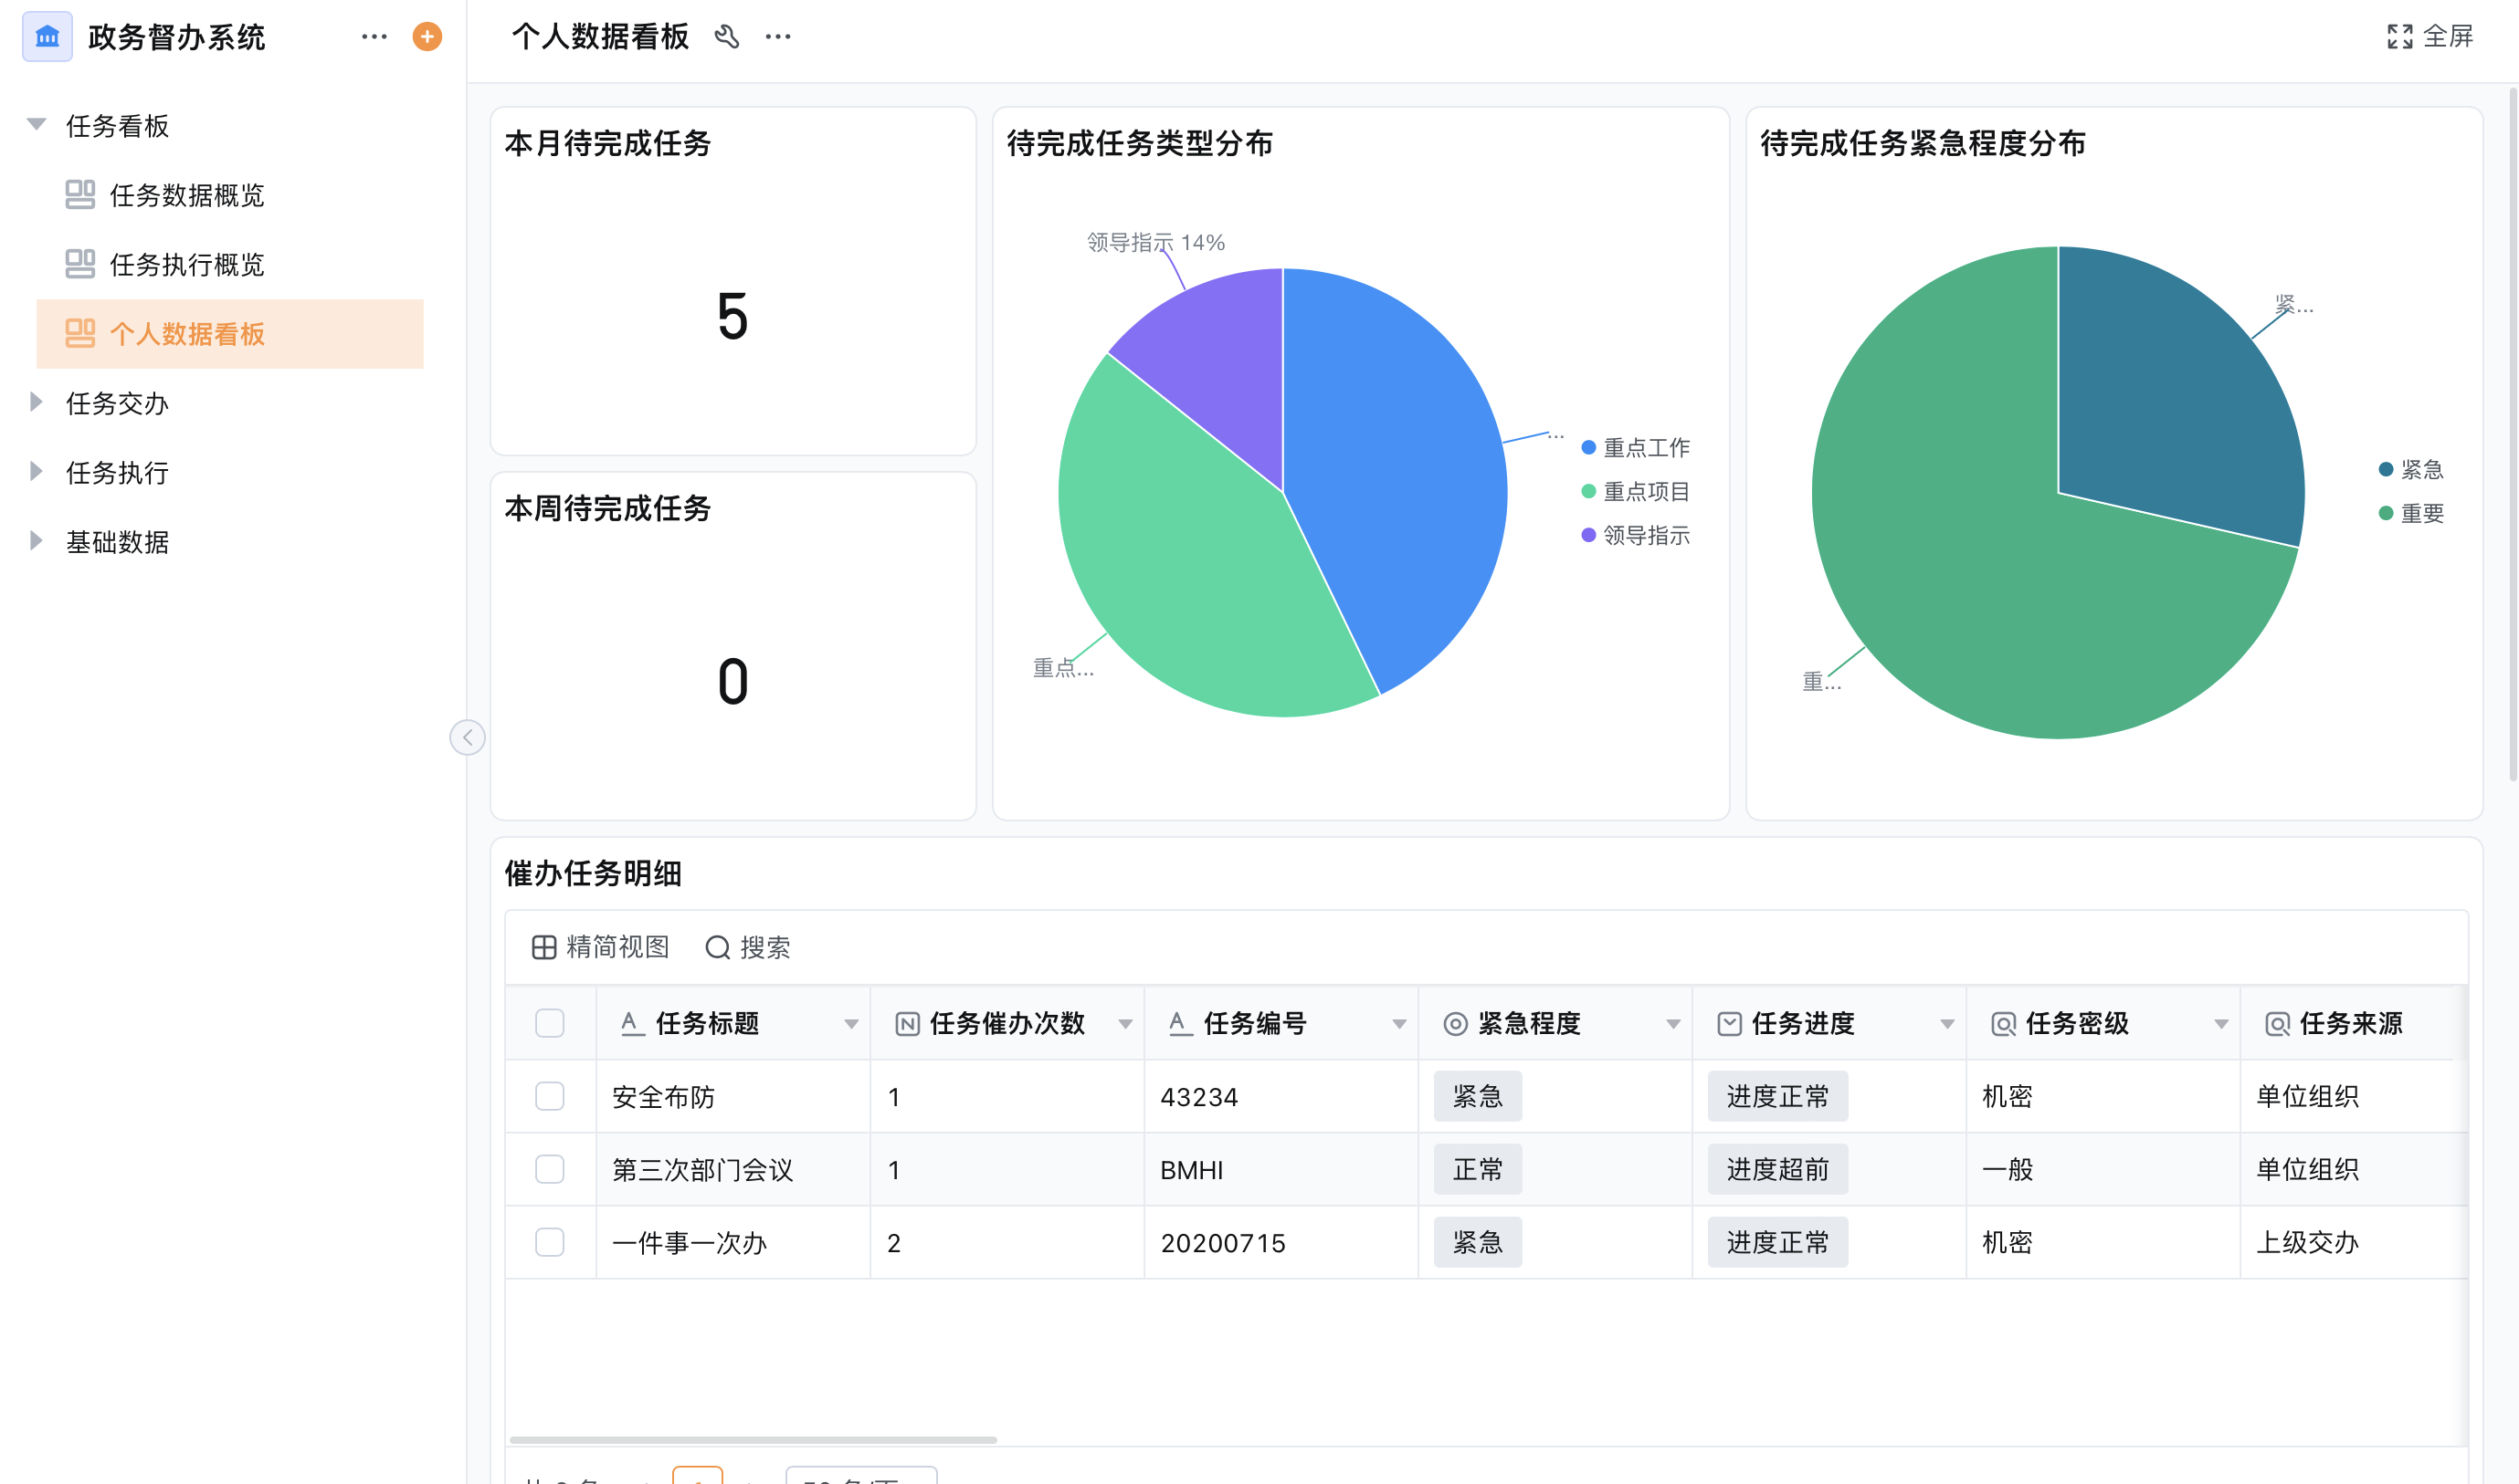Toggle 紧急 legend in urgency pie chart
Screen dimensions: 2519x1484
pos(2411,469)
